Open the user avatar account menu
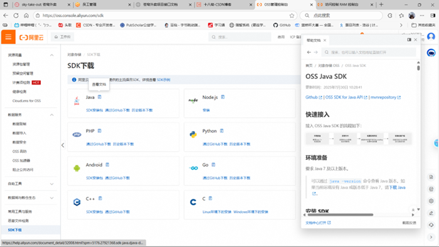The height and width of the screenshot is (247, 439). click(431, 36)
